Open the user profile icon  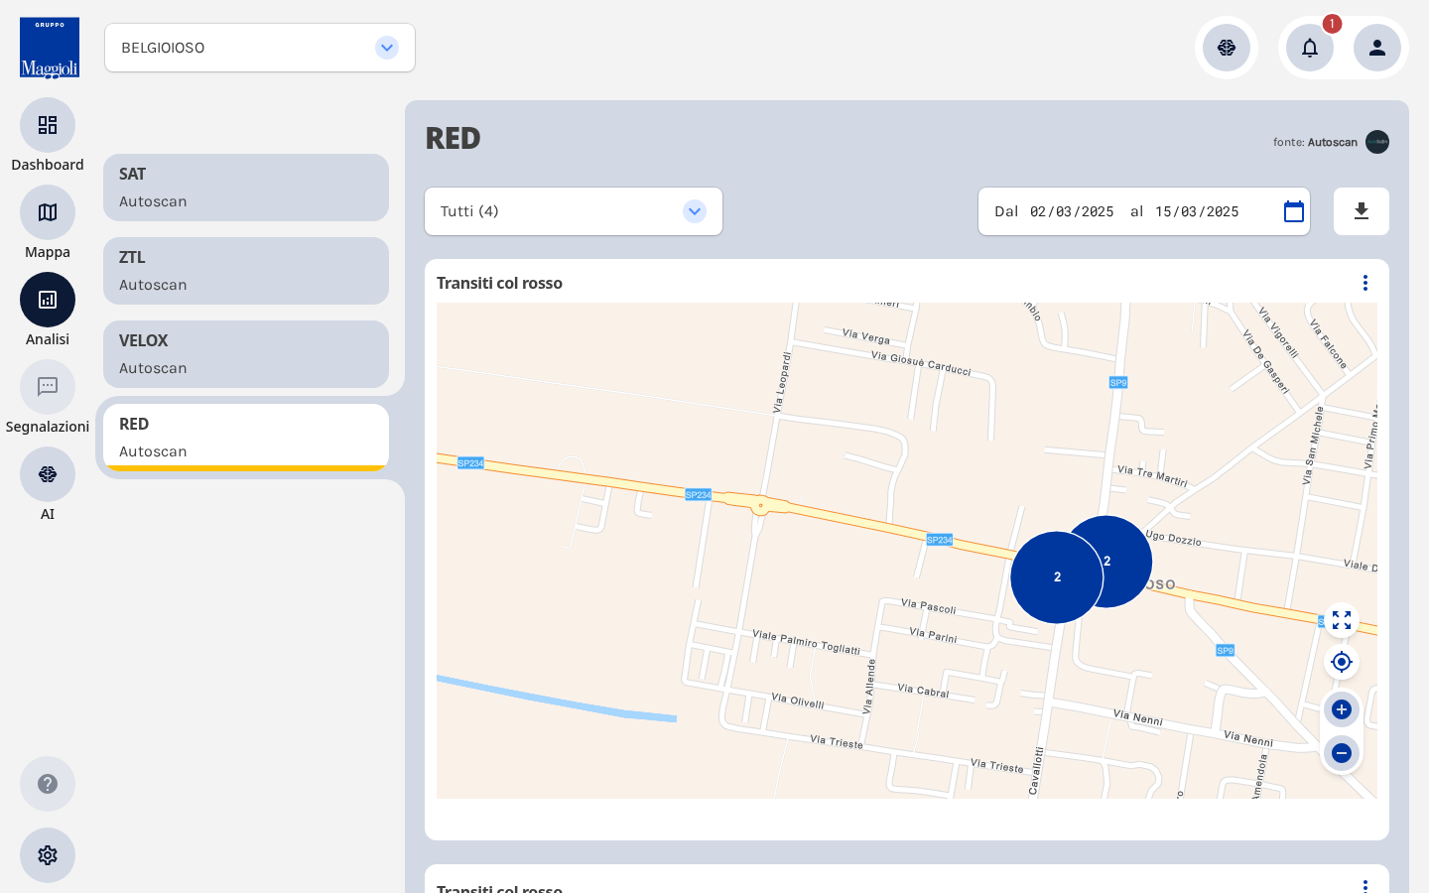[x=1377, y=48]
